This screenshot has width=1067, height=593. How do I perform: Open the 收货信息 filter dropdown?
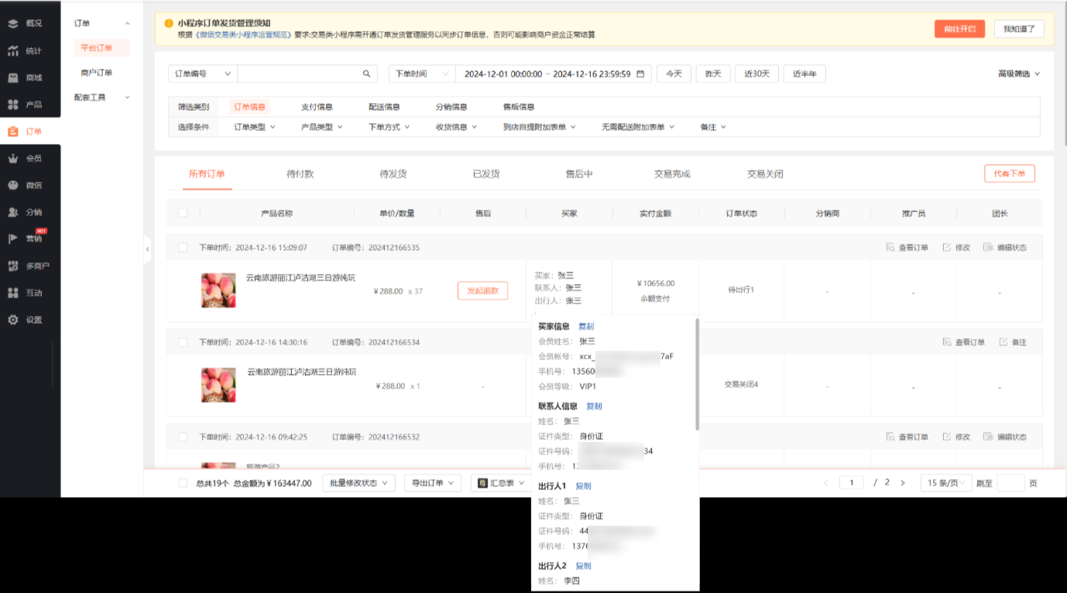456,127
